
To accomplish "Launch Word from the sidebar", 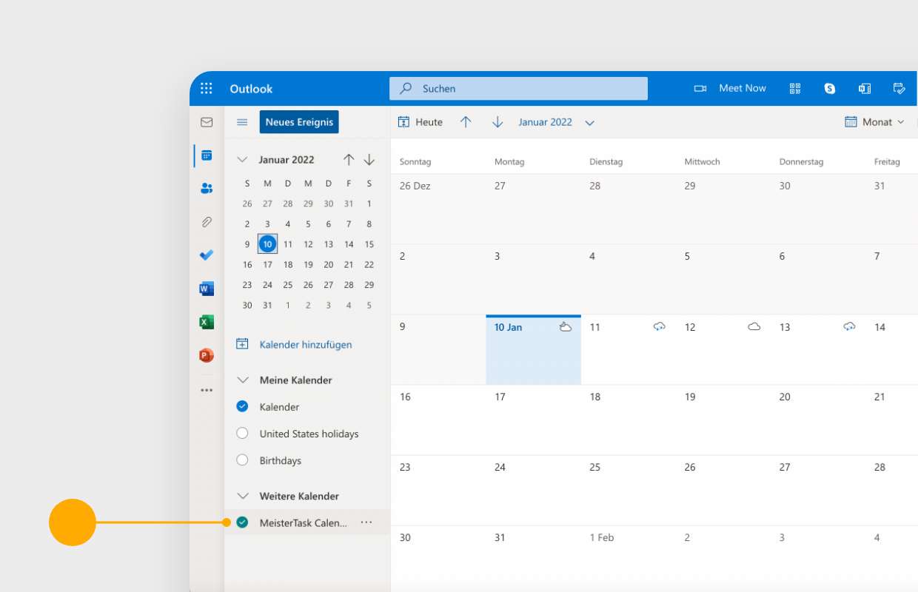I will (x=207, y=289).
